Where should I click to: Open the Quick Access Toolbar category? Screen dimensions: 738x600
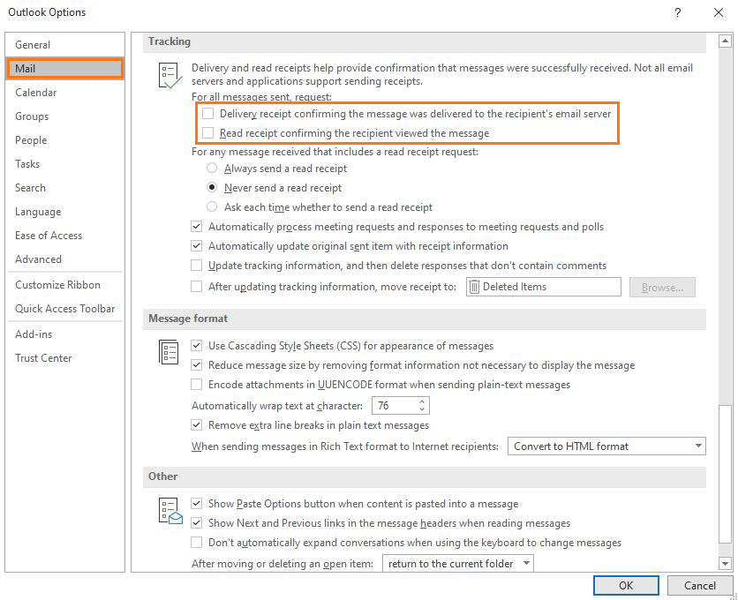click(x=65, y=309)
